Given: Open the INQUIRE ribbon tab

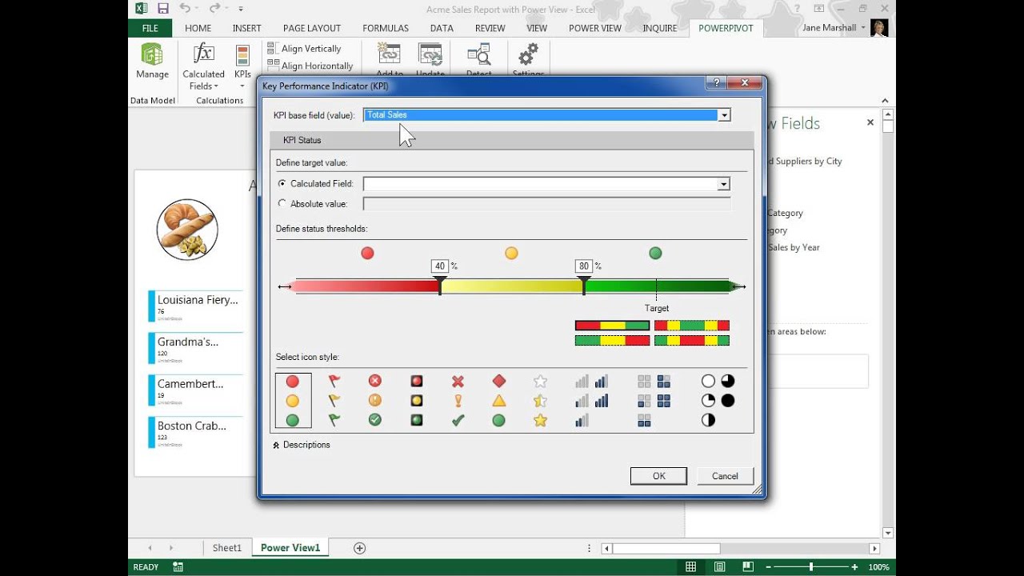Looking at the screenshot, I should 660,28.
